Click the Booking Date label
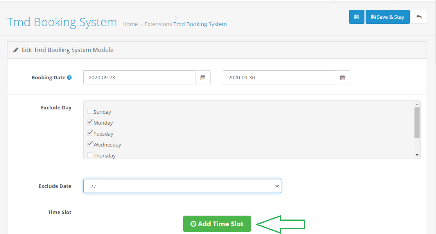Viewport: 436px width, 234px height. coord(48,77)
